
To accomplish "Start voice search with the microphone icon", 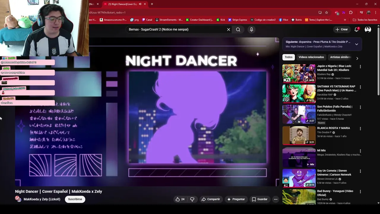I will point(251,29).
